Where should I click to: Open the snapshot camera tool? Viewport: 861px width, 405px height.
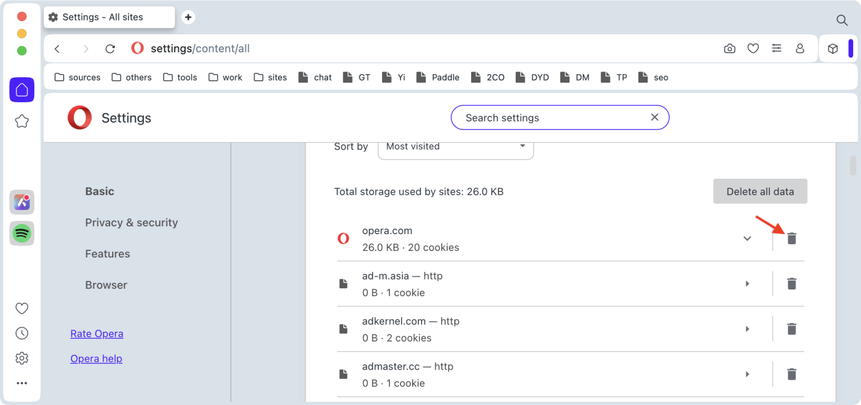point(730,49)
